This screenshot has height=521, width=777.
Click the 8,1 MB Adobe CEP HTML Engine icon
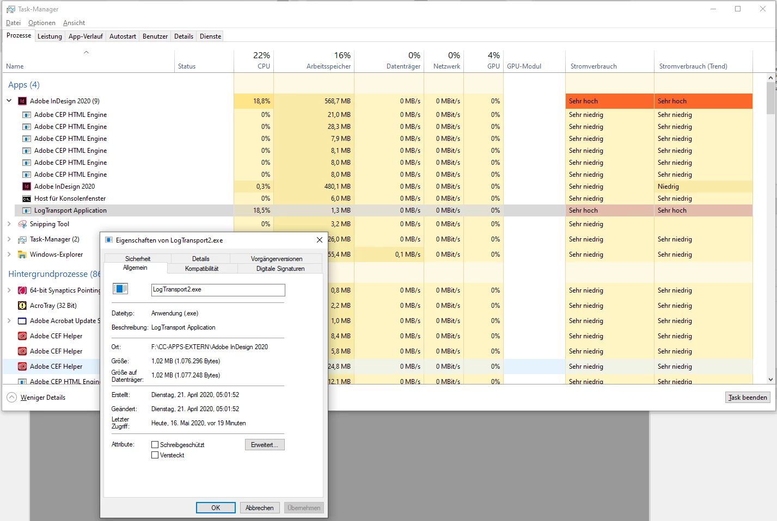click(27, 151)
